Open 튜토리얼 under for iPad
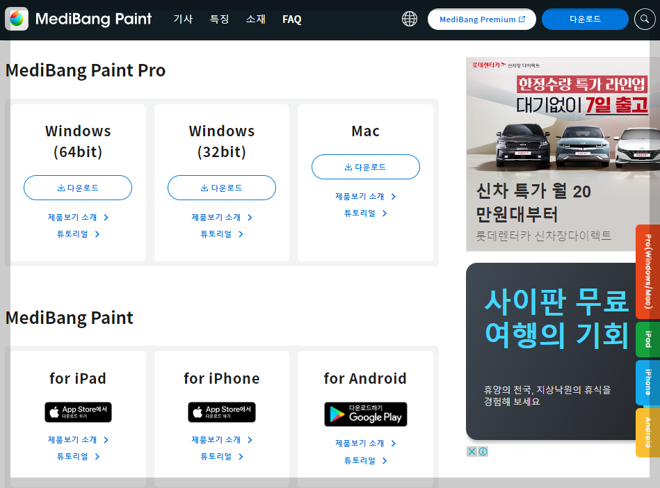Image resolution: width=660 pixels, height=488 pixels. point(78,457)
